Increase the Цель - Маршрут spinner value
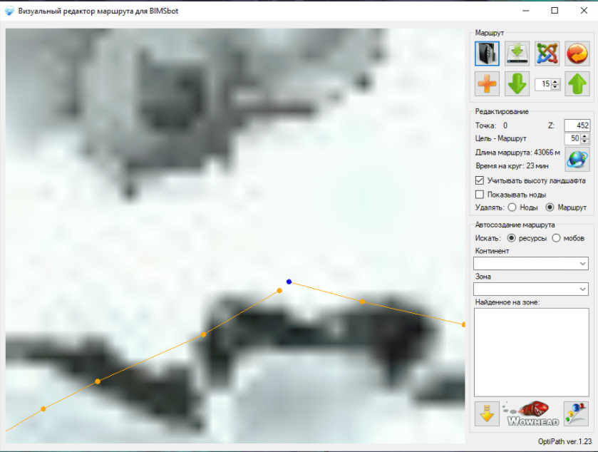Viewport: 598px width, 452px height. pyautogui.click(x=585, y=136)
